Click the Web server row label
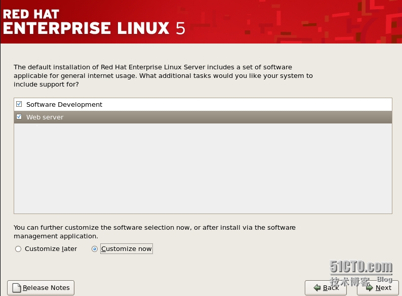This screenshot has width=402, height=296. (45, 117)
